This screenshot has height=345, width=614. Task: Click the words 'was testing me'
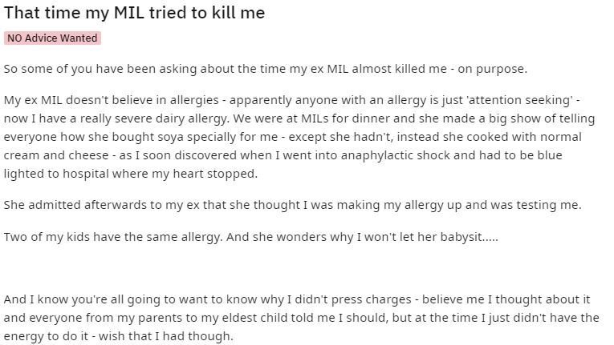(x=535, y=206)
